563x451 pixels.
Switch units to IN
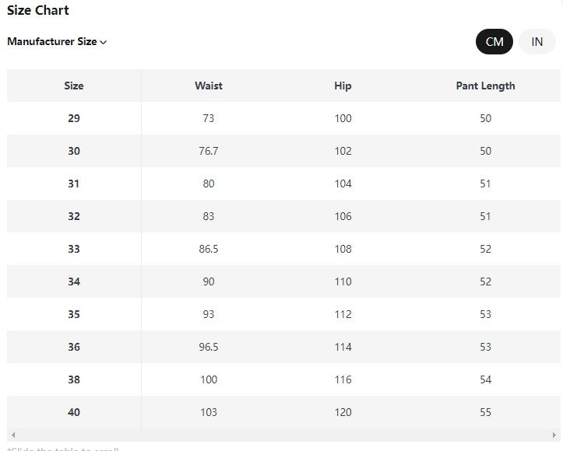pyautogui.click(x=537, y=42)
